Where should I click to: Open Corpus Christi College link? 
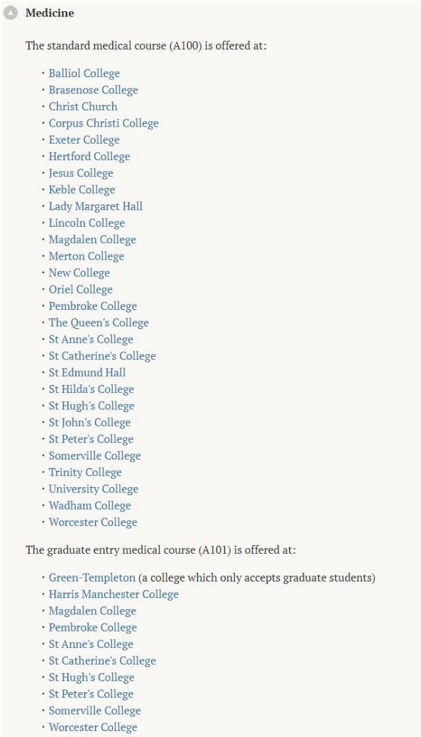[104, 123]
